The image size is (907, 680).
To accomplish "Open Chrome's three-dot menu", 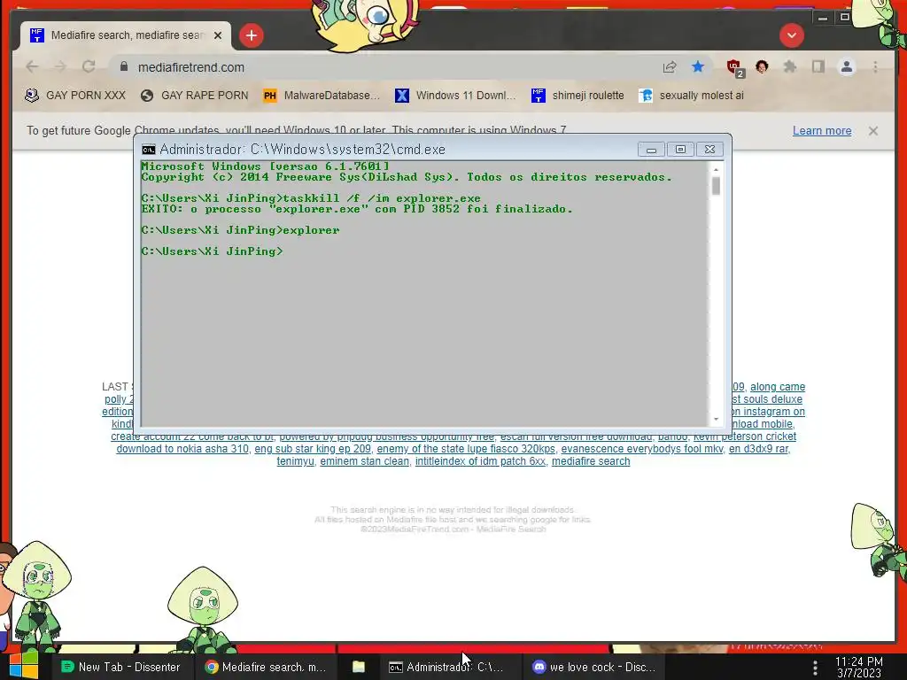I will (875, 67).
